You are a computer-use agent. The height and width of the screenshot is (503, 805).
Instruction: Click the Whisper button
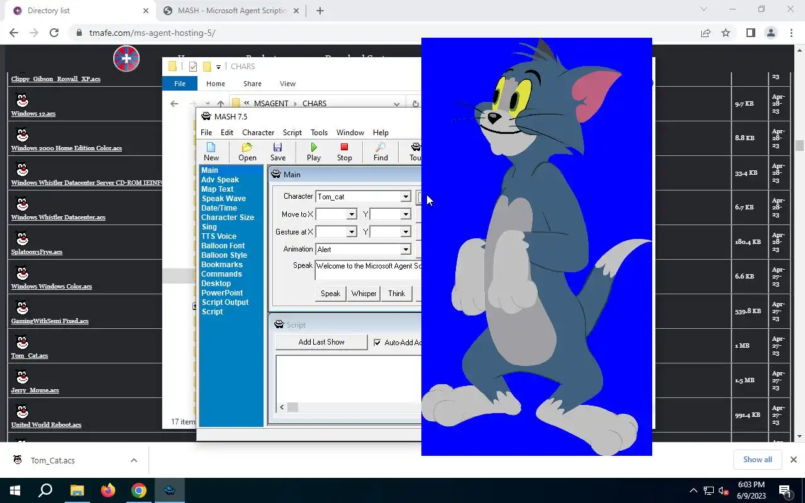364,294
